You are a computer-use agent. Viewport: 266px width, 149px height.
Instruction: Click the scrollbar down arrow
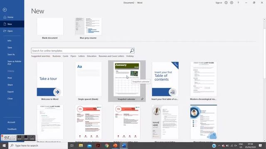[x=264, y=141]
